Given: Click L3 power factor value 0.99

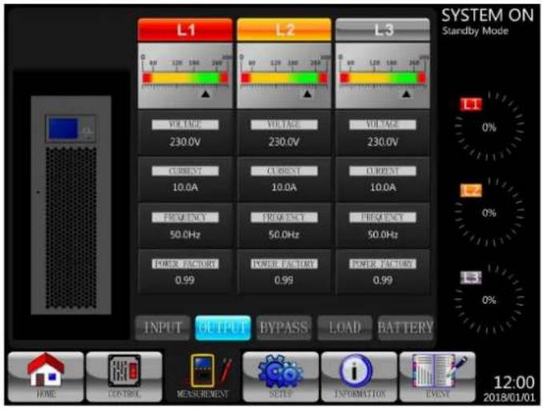Looking at the screenshot, I should coord(383,280).
